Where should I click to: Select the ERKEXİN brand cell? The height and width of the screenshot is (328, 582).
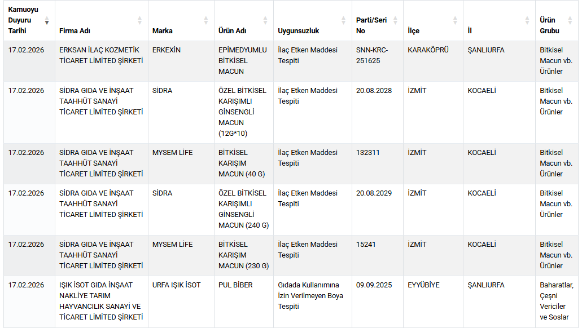tap(167, 50)
